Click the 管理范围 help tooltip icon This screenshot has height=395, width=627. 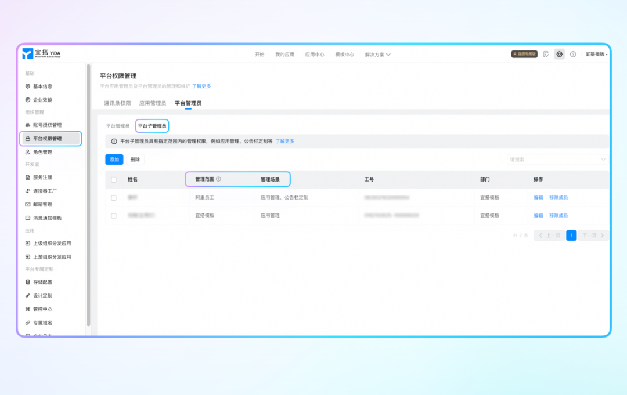(218, 179)
